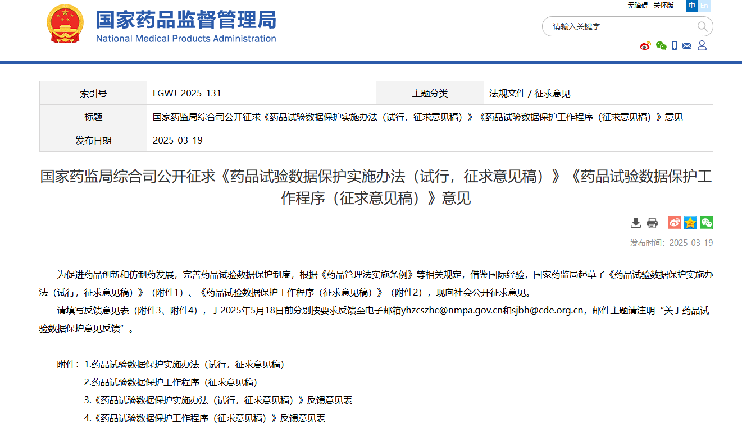742x429 pixels.
Task: Click the email envelope icon in header
Action: (x=687, y=46)
